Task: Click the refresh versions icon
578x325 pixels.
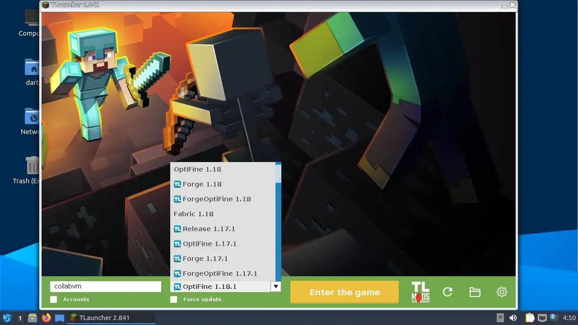Action: point(447,292)
